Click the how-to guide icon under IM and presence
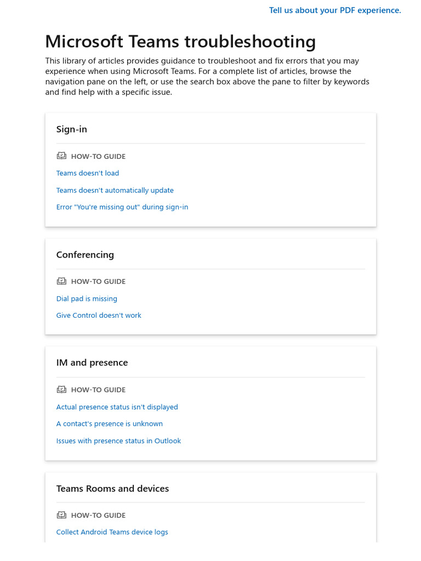 tap(61, 390)
